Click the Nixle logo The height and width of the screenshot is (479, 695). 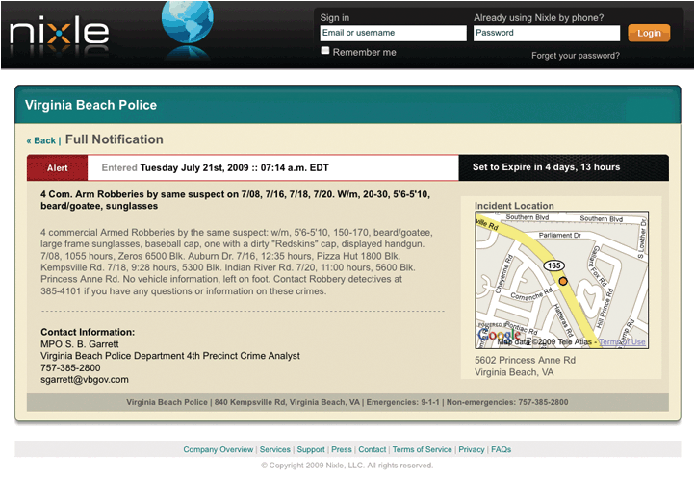pos(60,35)
